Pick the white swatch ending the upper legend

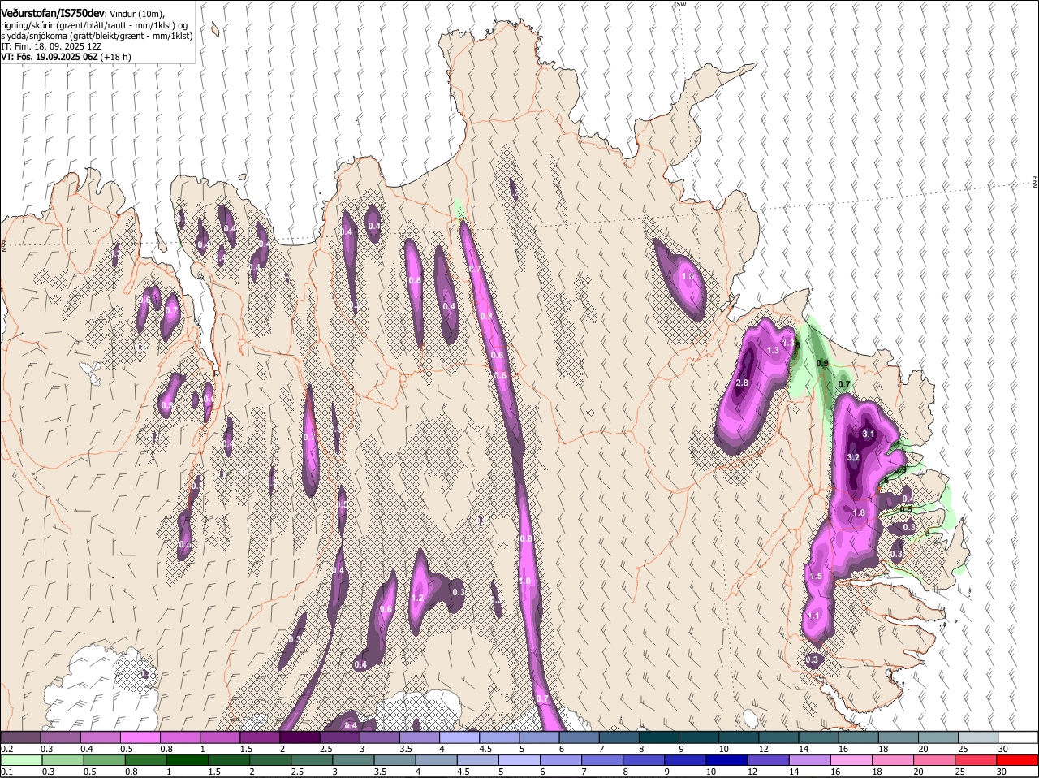click(x=1018, y=737)
